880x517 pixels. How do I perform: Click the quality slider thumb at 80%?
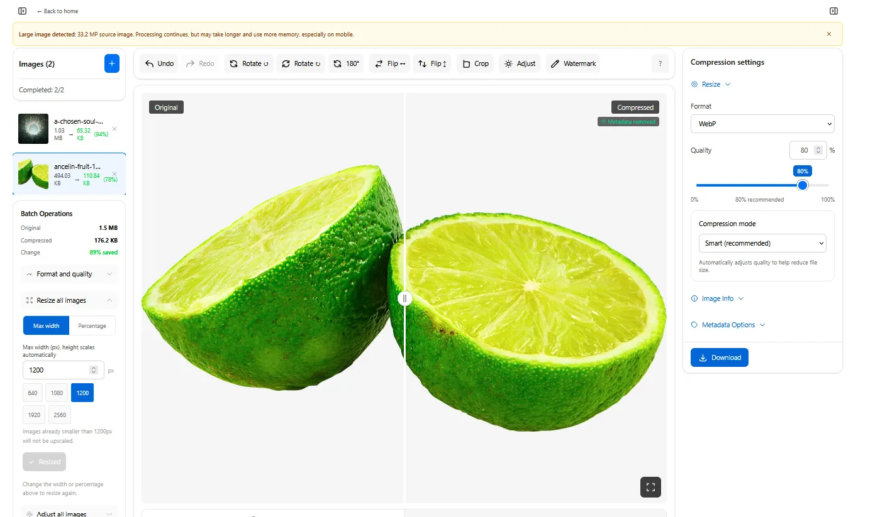pos(802,185)
